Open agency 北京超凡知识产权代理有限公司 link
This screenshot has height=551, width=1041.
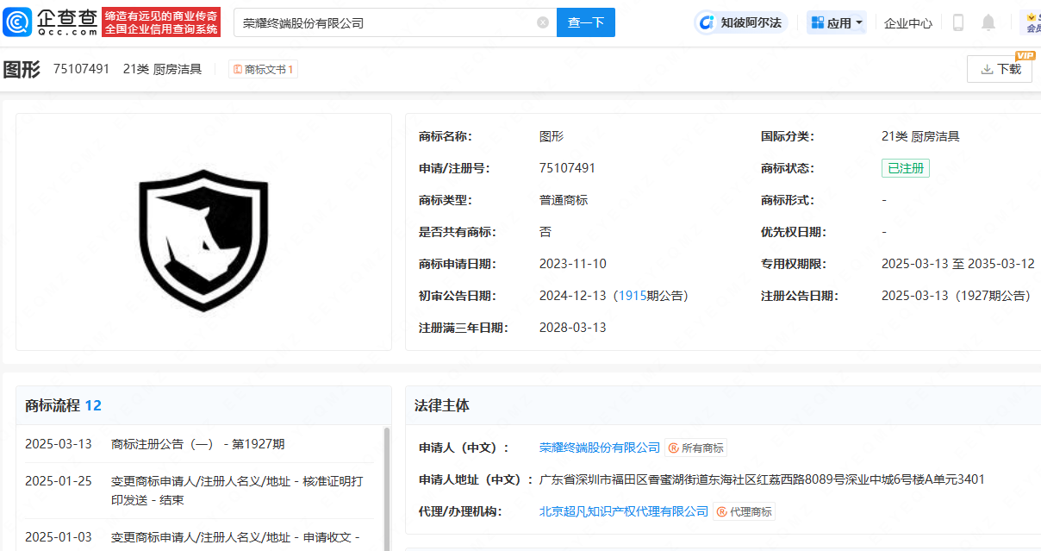(x=624, y=511)
